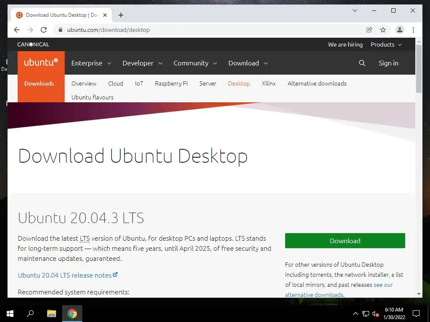Open the Chrome profile avatar menu
Viewport: 430px width, 322px height.
click(x=400, y=30)
